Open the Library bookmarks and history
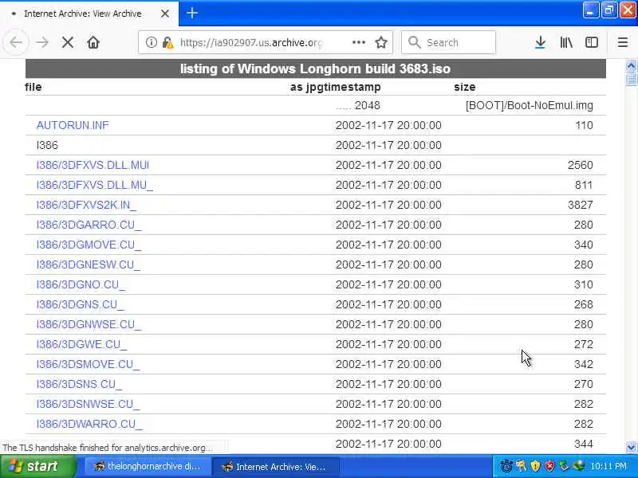Image resolution: width=638 pixels, height=478 pixels. pyautogui.click(x=566, y=42)
